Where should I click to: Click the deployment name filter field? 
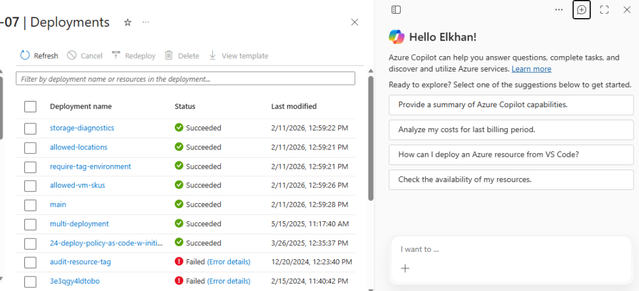[185, 79]
